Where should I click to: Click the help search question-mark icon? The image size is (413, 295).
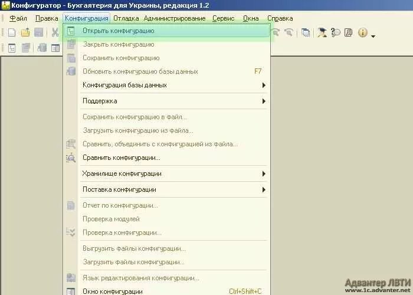click(335, 32)
